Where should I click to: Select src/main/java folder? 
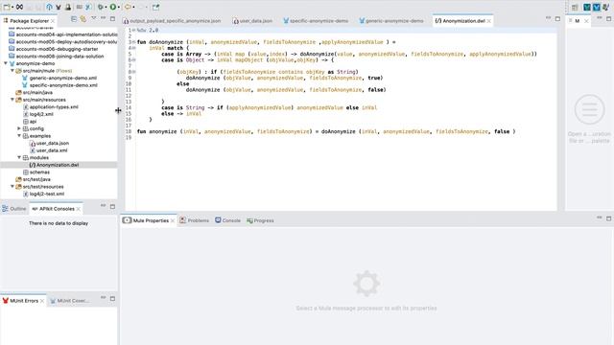tap(37, 92)
